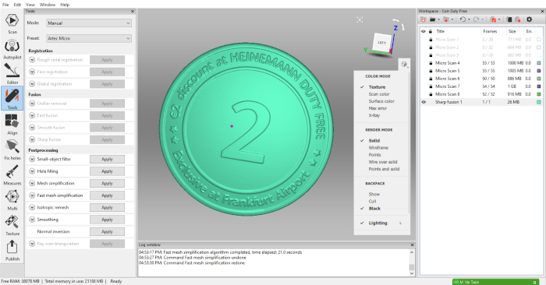Open the Align panel

click(12, 125)
